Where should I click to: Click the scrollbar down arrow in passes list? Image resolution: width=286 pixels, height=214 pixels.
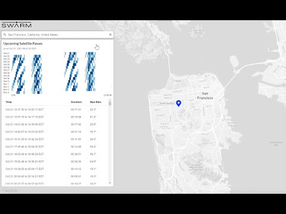110,183
